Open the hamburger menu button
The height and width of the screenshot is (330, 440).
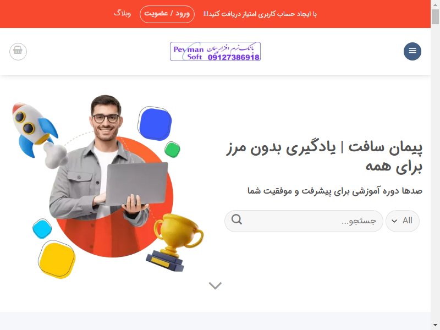coord(412,51)
